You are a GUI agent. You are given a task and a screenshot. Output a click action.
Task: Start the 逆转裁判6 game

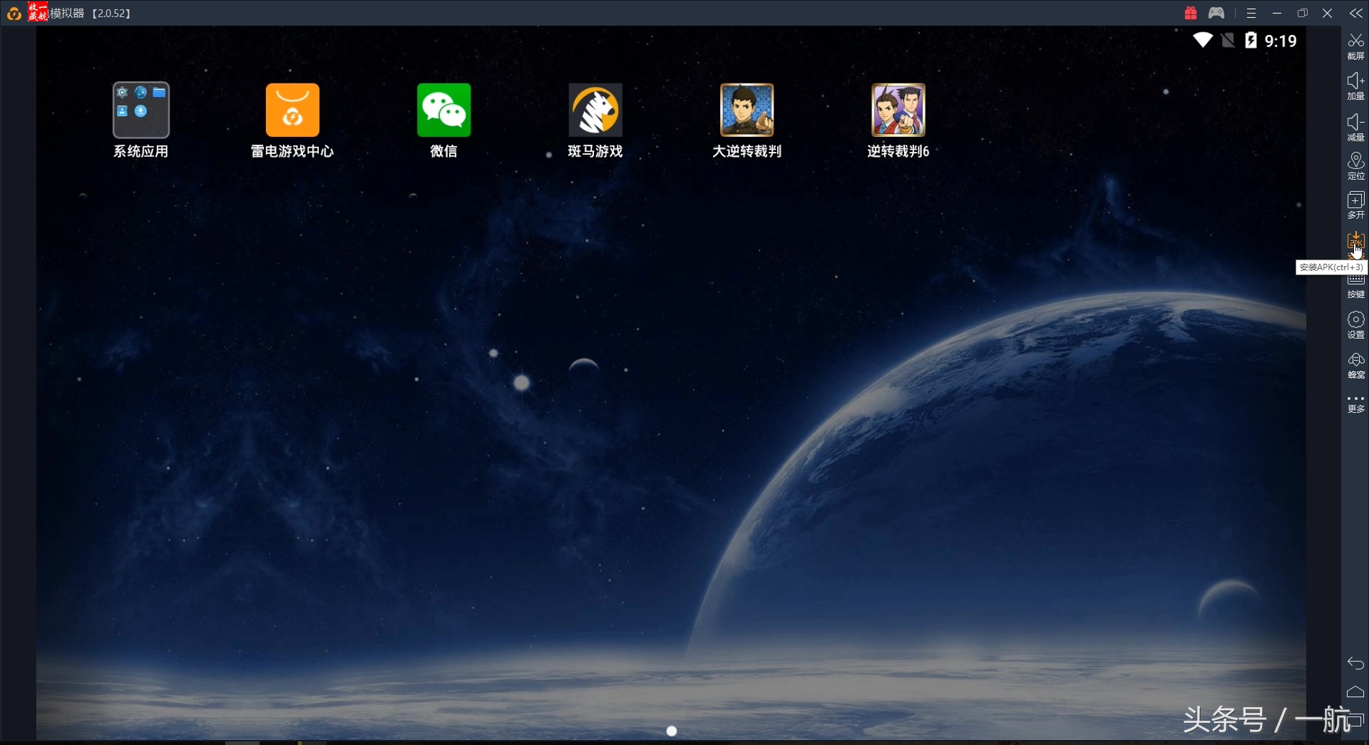pos(898,111)
